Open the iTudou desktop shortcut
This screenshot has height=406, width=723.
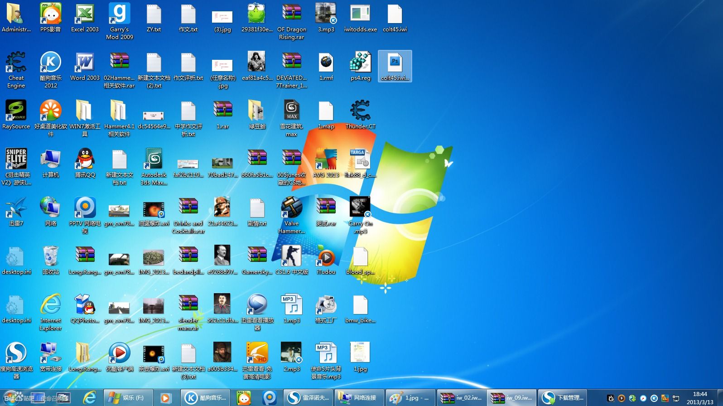click(326, 261)
